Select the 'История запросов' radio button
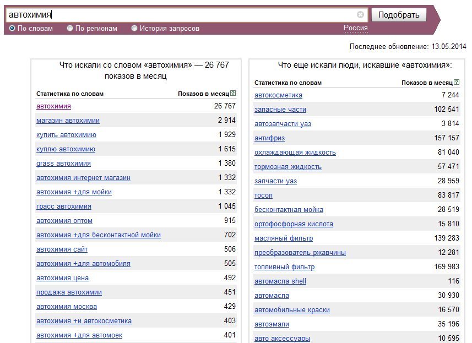 point(134,28)
